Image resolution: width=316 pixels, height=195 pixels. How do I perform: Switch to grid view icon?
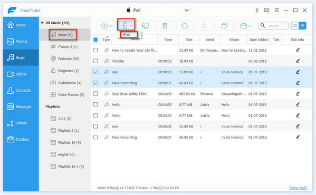point(295,26)
